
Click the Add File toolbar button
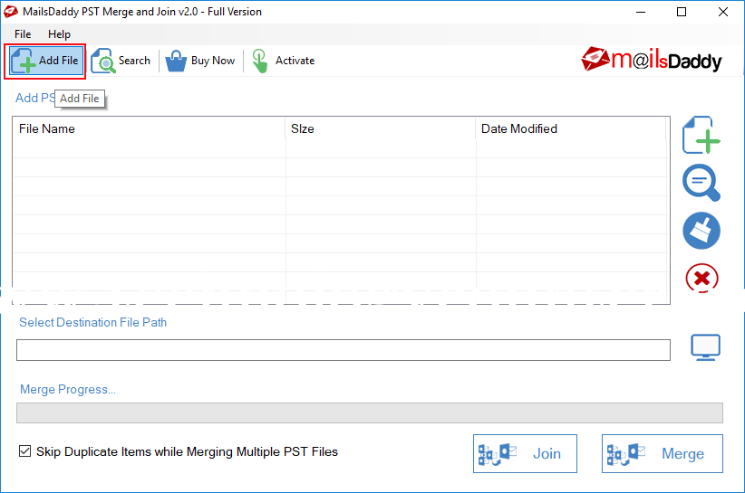coord(45,61)
